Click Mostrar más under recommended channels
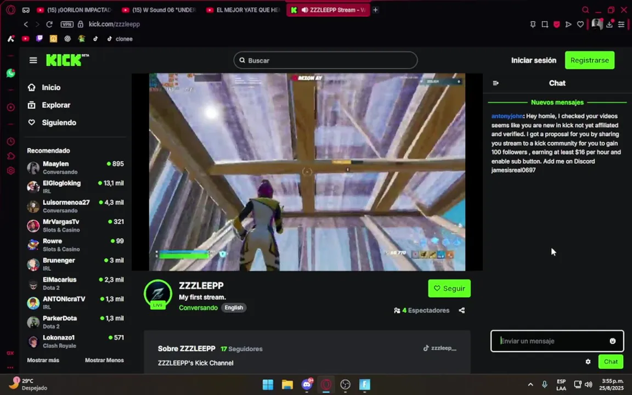 (x=43, y=360)
